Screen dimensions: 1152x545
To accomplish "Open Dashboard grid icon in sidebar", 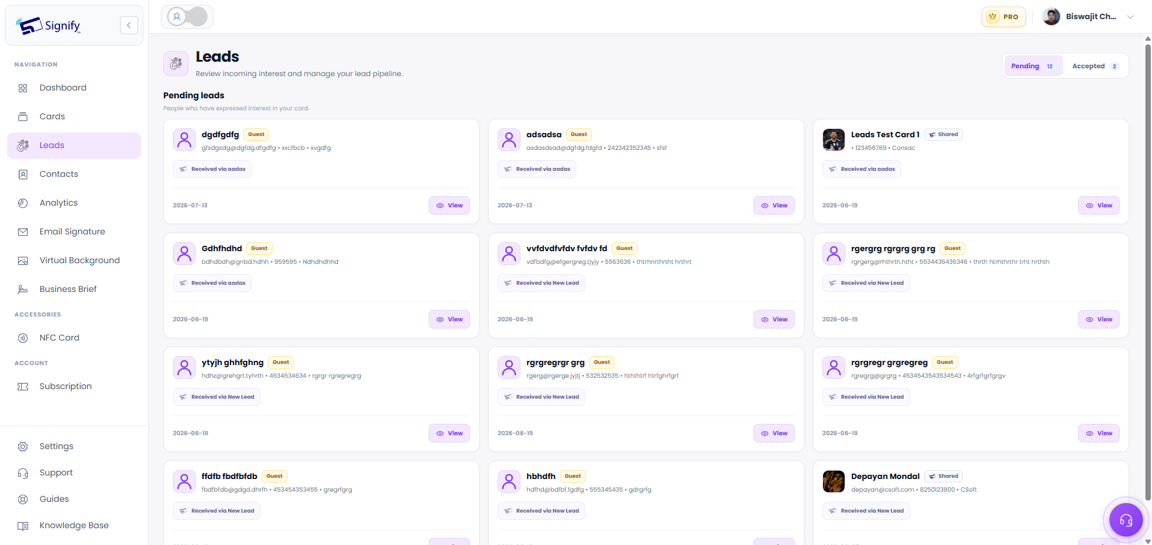I will click(x=23, y=88).
